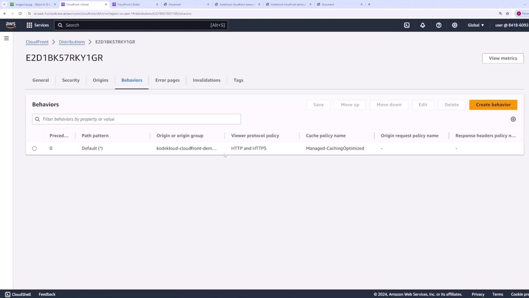Open the browser profile avatar

(x=519, y=13)
